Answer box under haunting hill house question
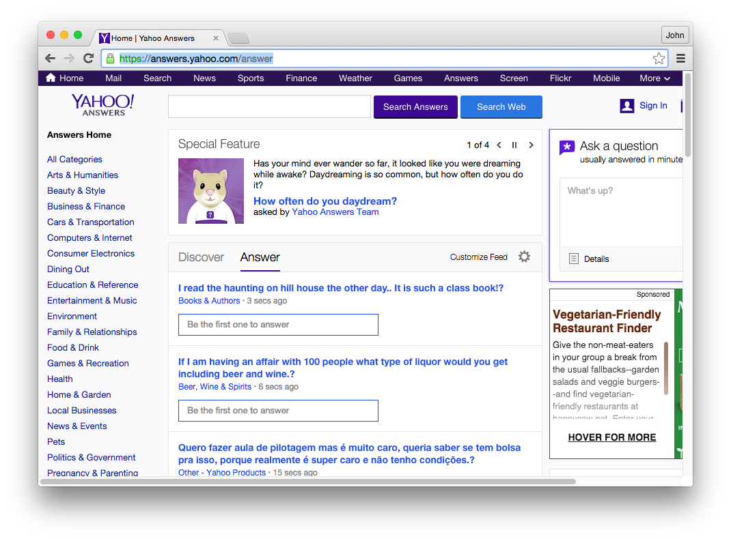731x541 pixels. 278,325
